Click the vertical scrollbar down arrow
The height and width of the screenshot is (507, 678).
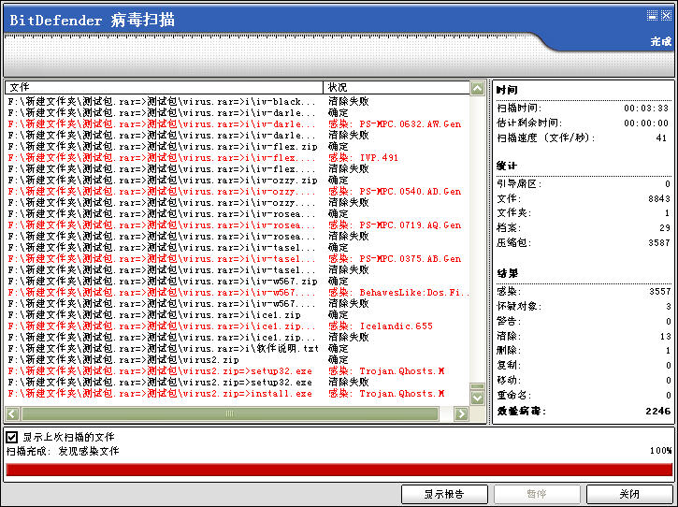click(x=477, y=398)
